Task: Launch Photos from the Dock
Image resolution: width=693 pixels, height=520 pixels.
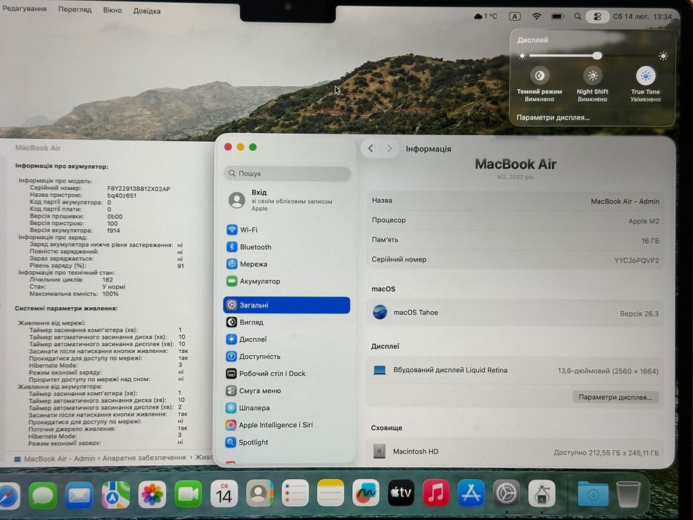Action: [x=152, y=494]
